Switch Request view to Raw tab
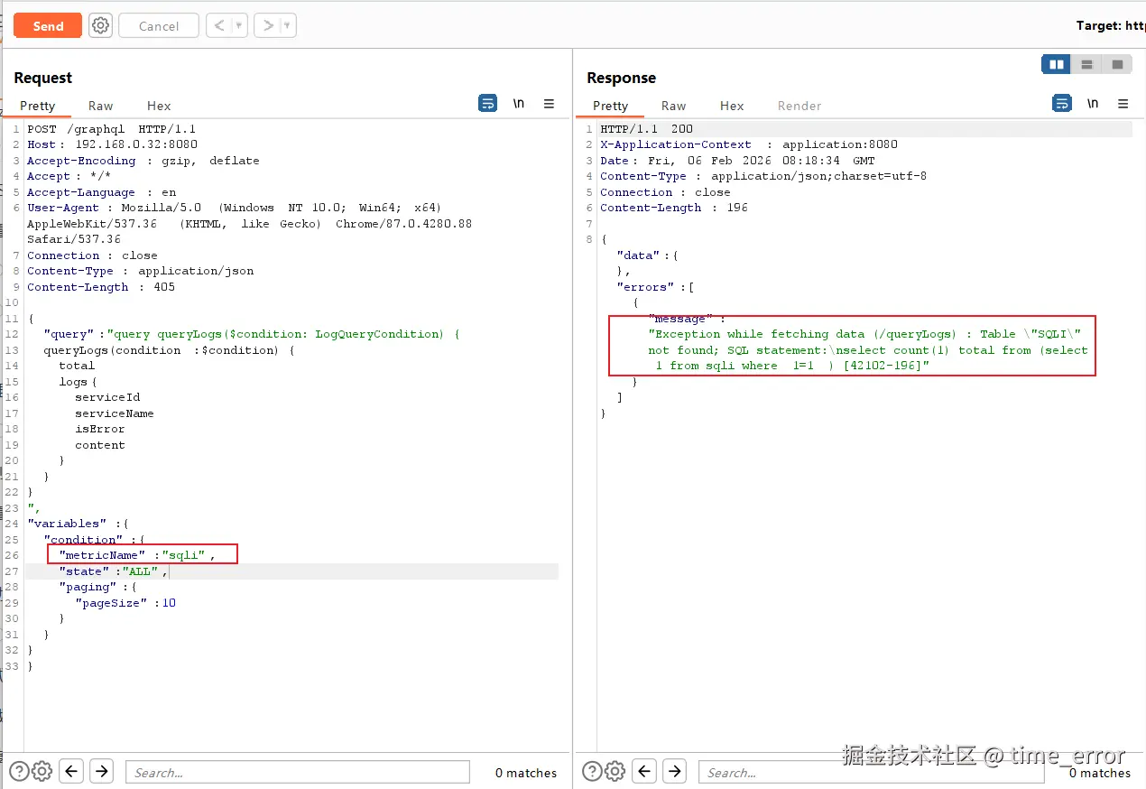1146x789 pixels. (101, 106)
